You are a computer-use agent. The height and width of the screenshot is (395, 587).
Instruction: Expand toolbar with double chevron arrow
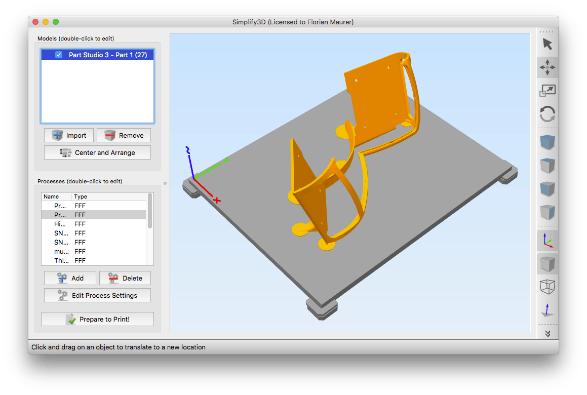click(547, 334)
